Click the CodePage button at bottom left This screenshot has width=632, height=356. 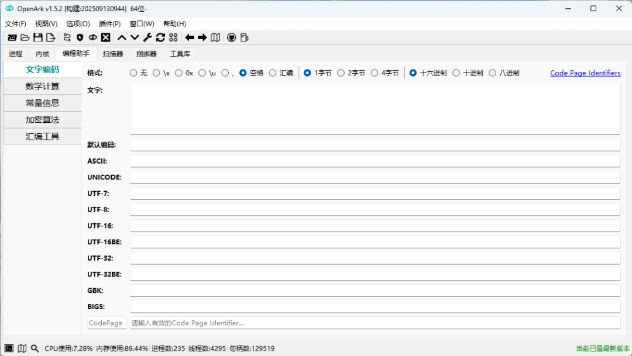(x=106, y=322)
